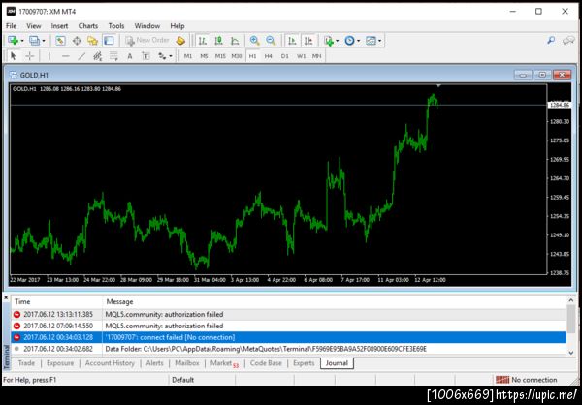Open the Tools menu

(x=116, y=26)
